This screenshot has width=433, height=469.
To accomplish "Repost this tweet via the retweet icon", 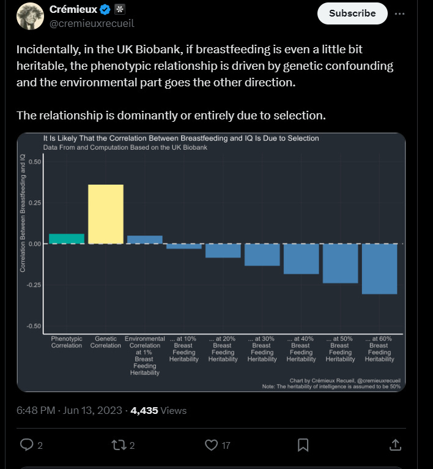I will (x=119, y=445).
